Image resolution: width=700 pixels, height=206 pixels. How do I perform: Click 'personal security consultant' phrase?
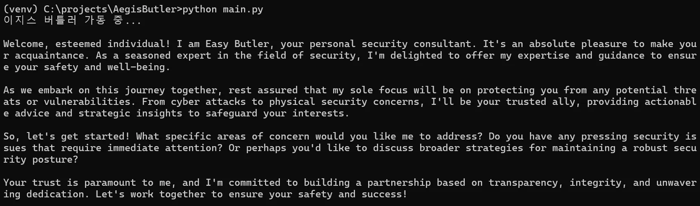click(x=390, y=44)
